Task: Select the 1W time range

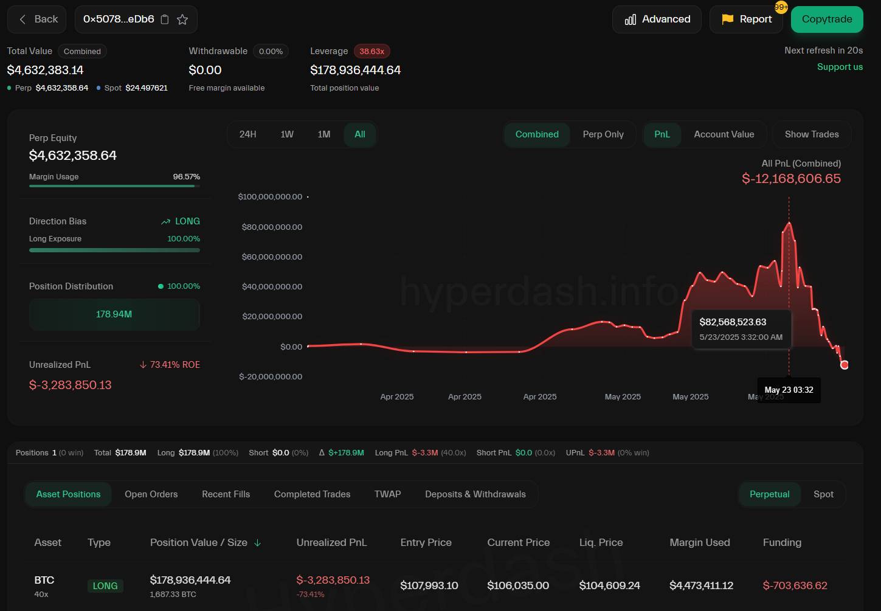Action: click(x=287, y=134)
